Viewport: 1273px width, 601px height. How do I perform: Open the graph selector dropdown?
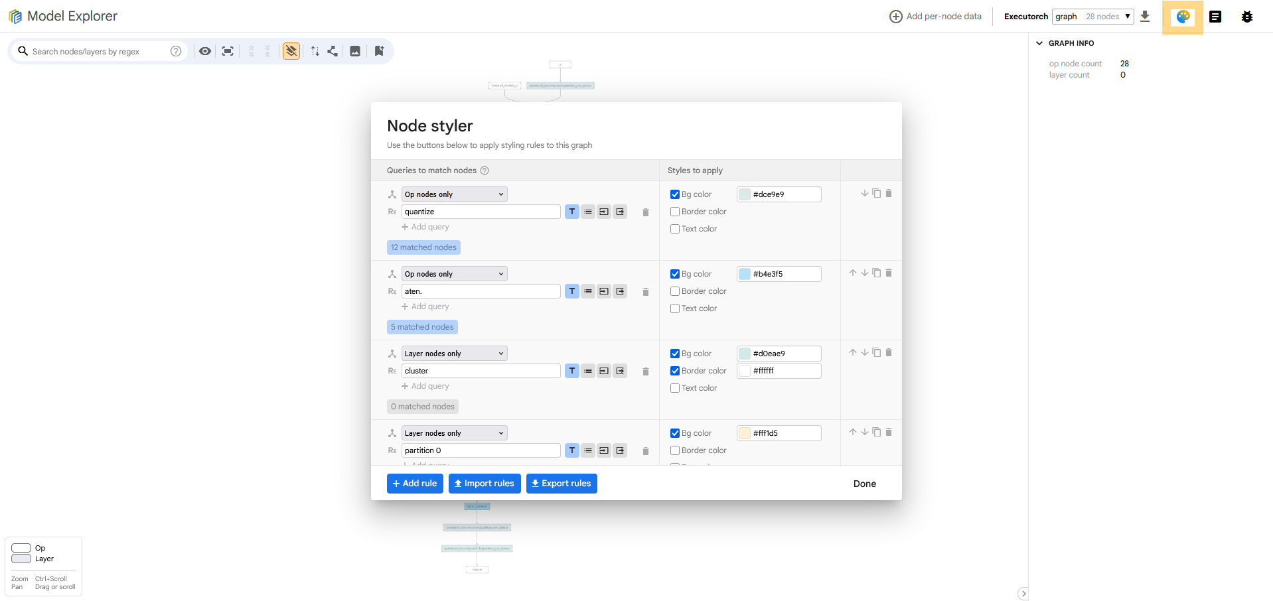1092,17
